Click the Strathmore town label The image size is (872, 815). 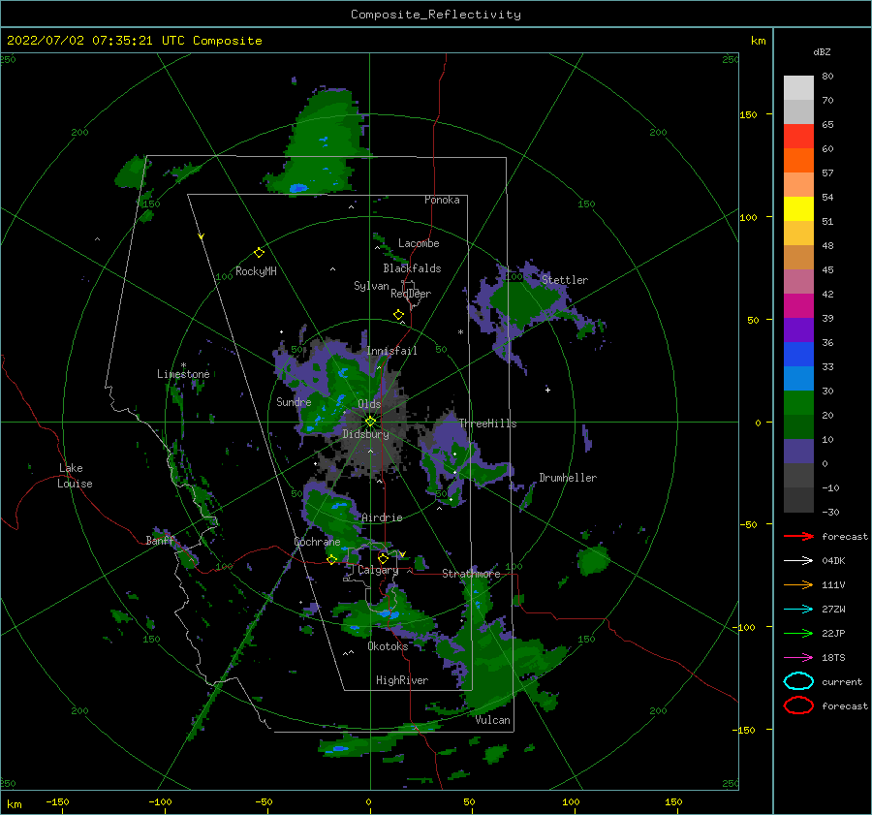tap(471, 574)
